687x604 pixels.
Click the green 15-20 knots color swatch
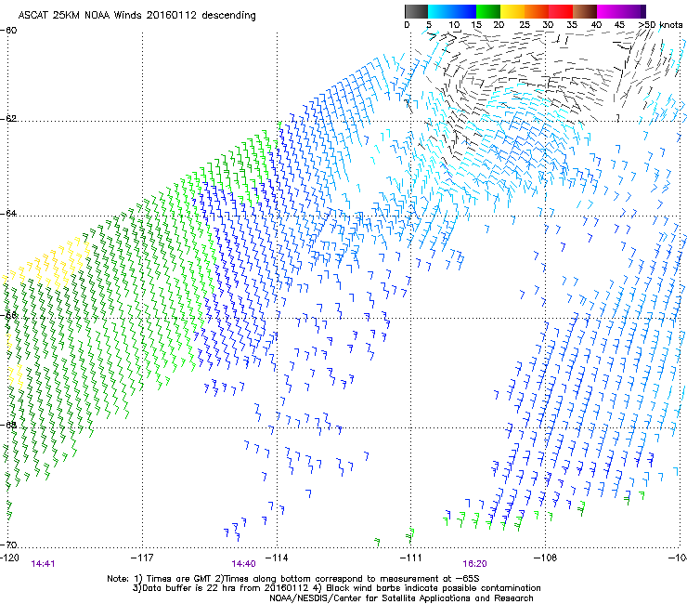(x=488, y=11)
